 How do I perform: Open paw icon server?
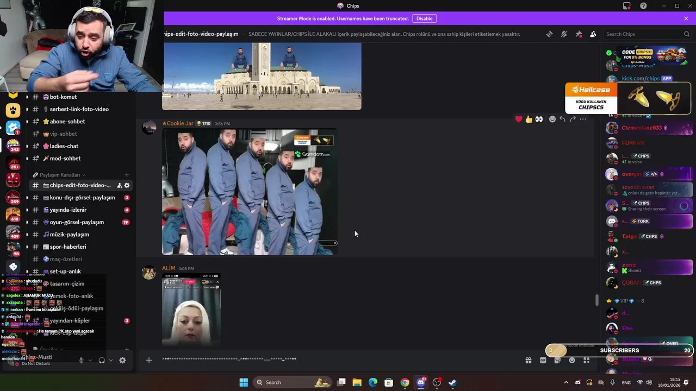(13, 111)
